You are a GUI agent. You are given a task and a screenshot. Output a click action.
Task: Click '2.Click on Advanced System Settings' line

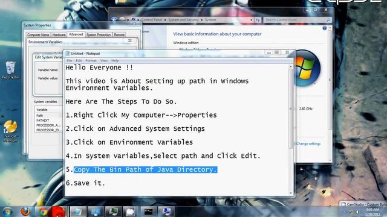135,128
